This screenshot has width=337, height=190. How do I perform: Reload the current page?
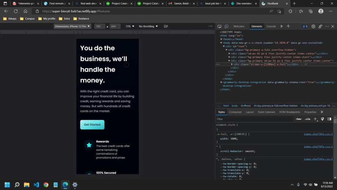coord(16,11)
